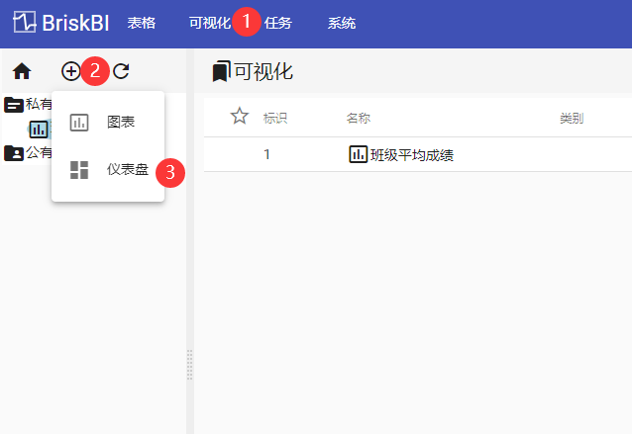Refresh the sidebar tree
632x434 pixels.
pos(121,71)
